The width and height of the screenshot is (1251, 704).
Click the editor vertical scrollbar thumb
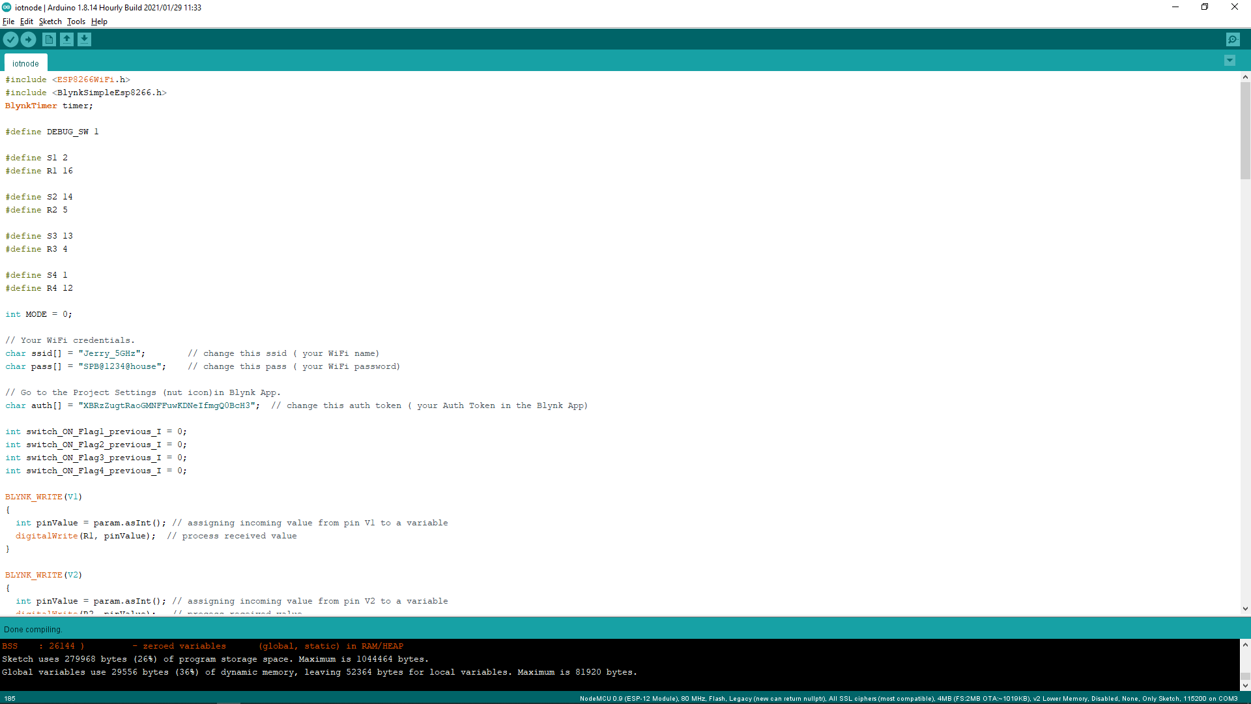pos(1245,130)
